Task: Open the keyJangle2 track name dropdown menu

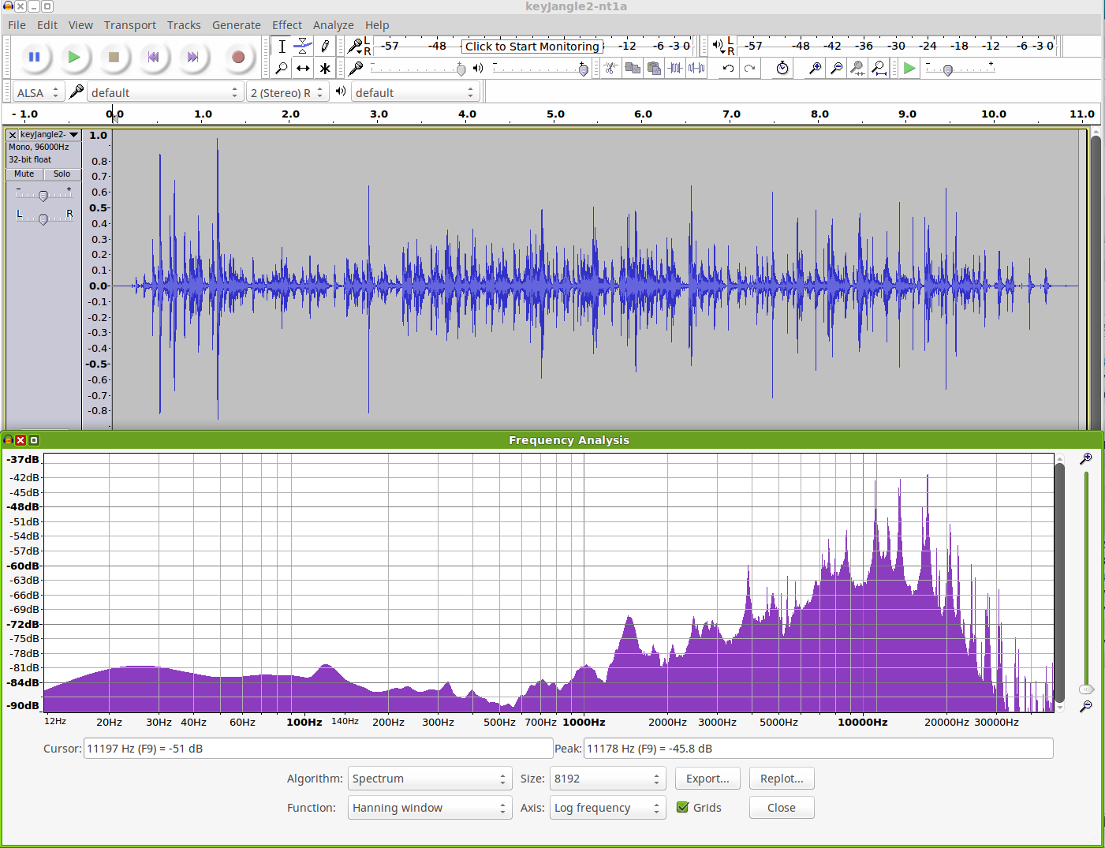Action: click(x=50, y=135)
